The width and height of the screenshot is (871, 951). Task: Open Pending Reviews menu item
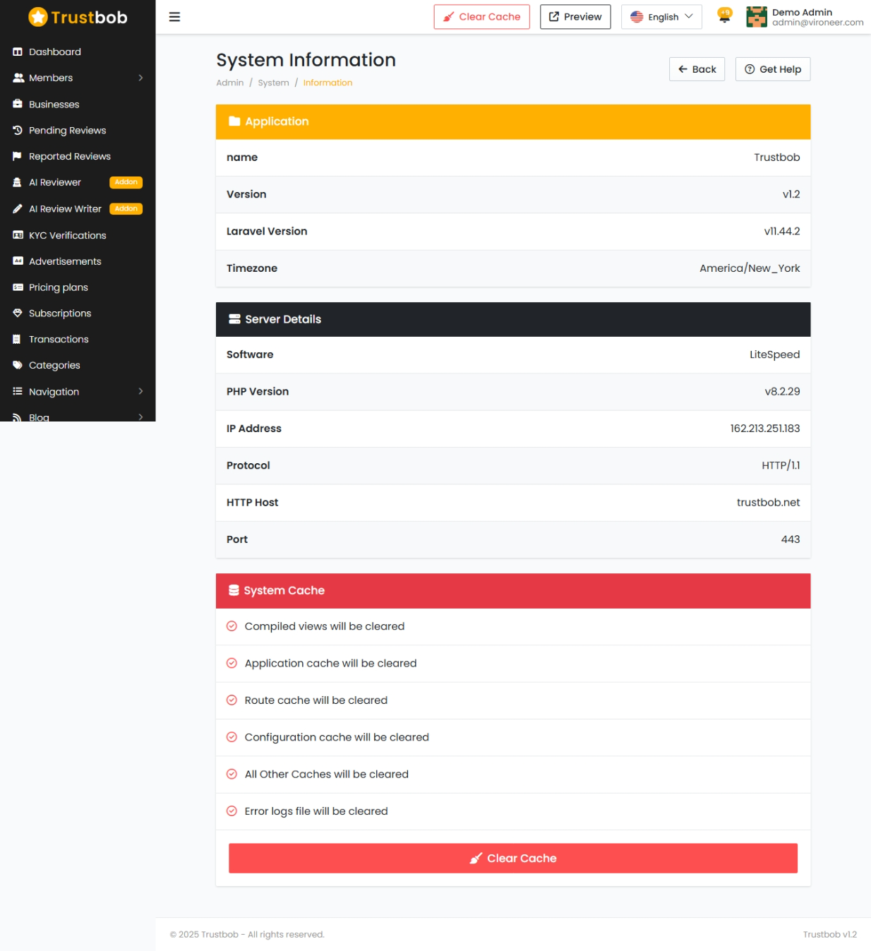pyautogui.click(x=78, y=130)
